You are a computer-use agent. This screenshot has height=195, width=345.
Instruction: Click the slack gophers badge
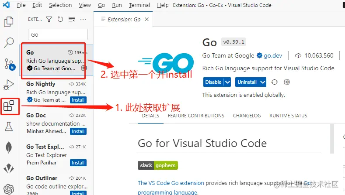pyautogui.click(x=158, y=165)
